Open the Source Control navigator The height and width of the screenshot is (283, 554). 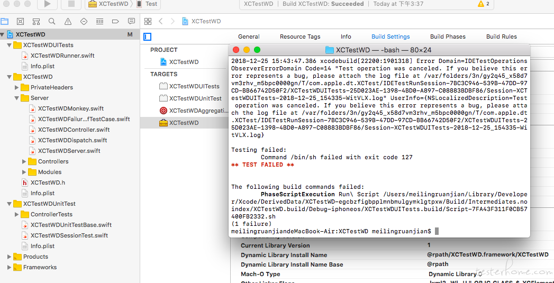pos(21,21)
